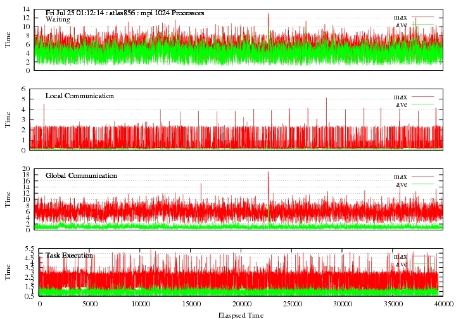456x319 pixels.
Task: Select the 'Global Communication' panel label
Action: click(81, 175)
